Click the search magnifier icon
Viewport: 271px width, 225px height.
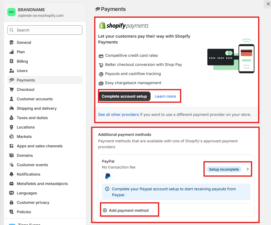[x=11, y=30]
